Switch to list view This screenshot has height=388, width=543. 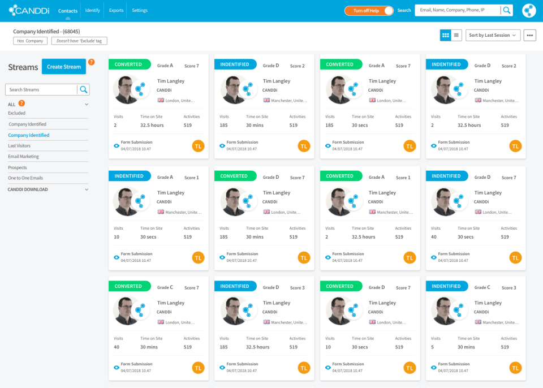pyautogui.click(x=456, y=35)
